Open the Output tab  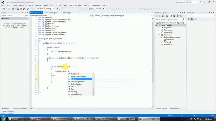tap(3, 112)
